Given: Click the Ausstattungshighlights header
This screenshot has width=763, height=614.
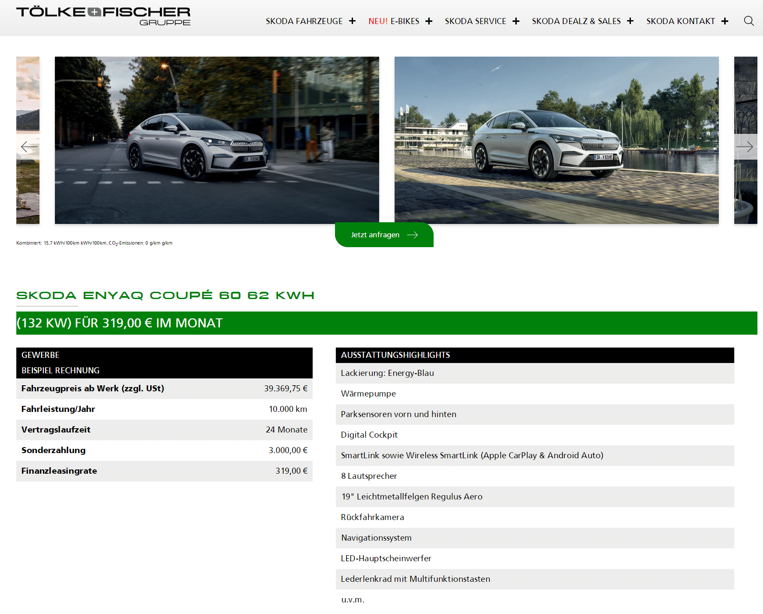Looking at the screenshot, I should (535, 355).
